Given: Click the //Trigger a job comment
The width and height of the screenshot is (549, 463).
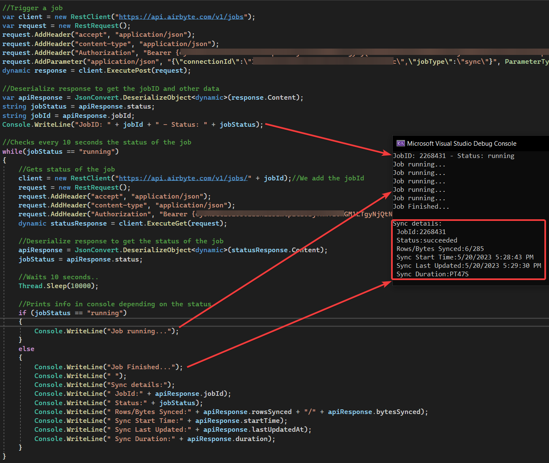Looking at the screenshot, I should tap(33, 8).
